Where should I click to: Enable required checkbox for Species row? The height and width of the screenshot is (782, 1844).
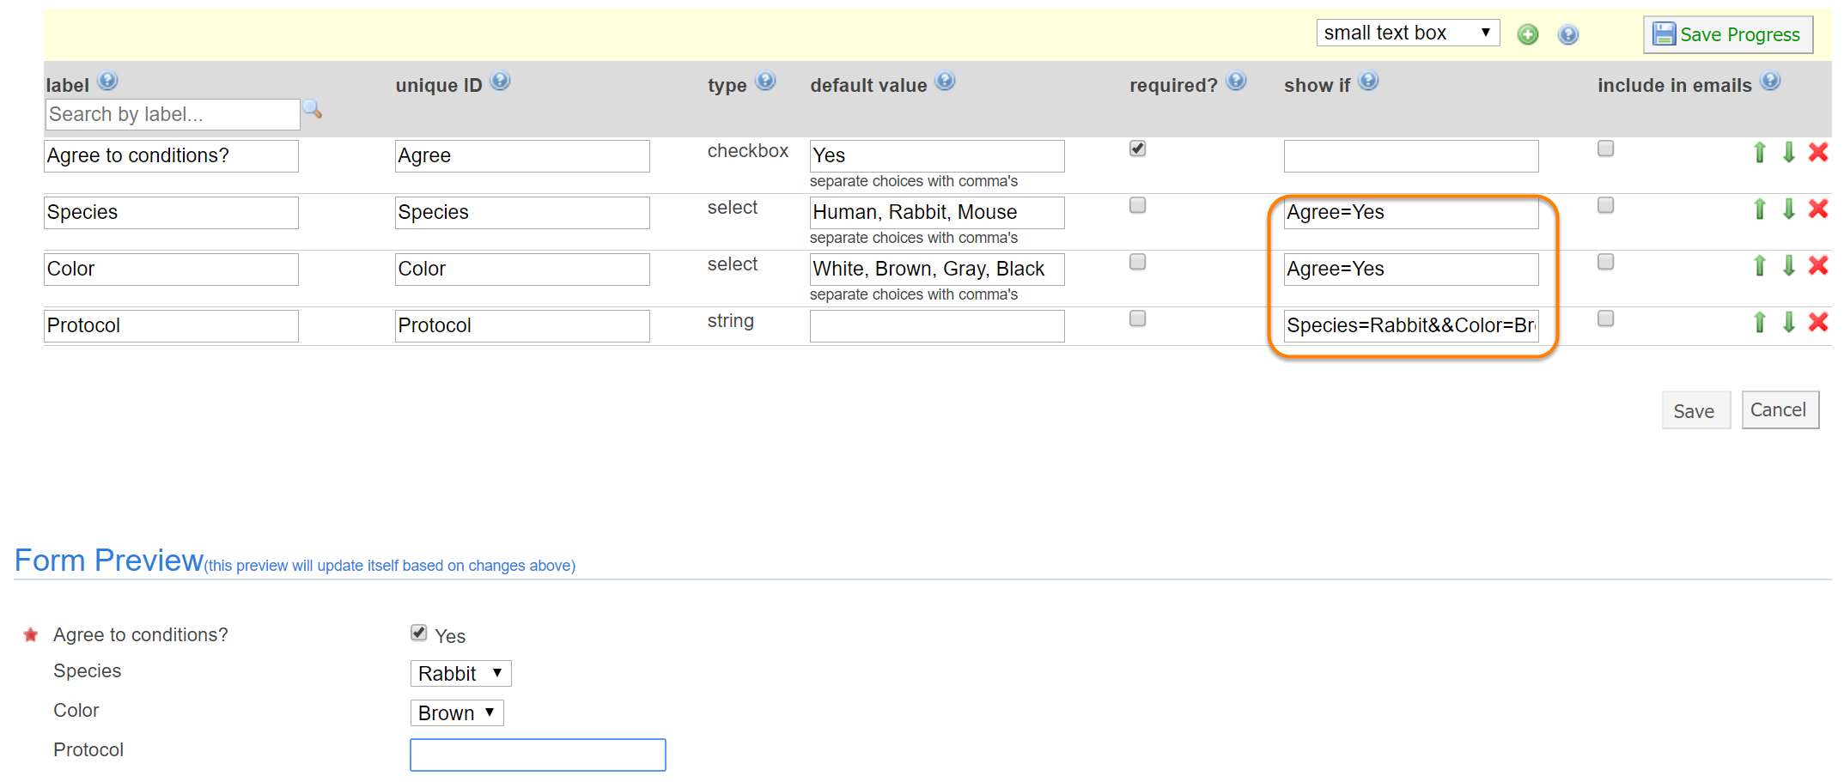point(1137,205)
